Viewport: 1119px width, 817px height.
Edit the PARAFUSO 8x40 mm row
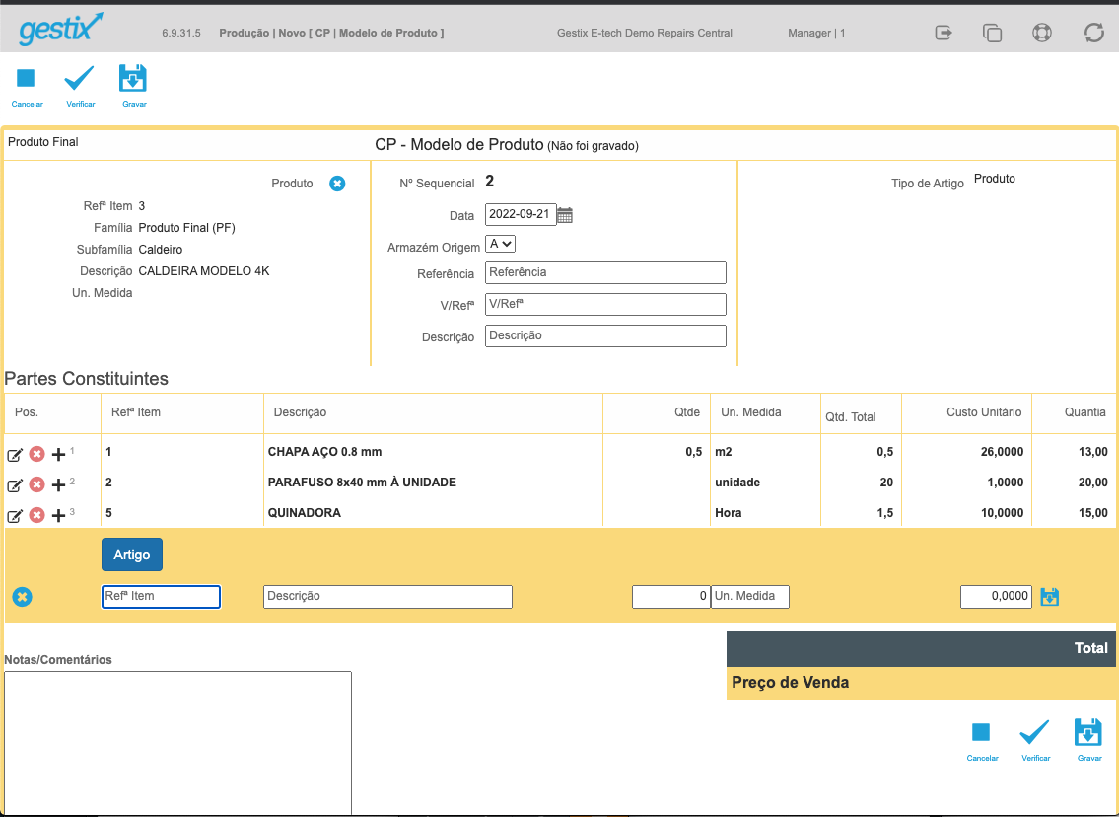pyautogui.click(x=14, y=485)
